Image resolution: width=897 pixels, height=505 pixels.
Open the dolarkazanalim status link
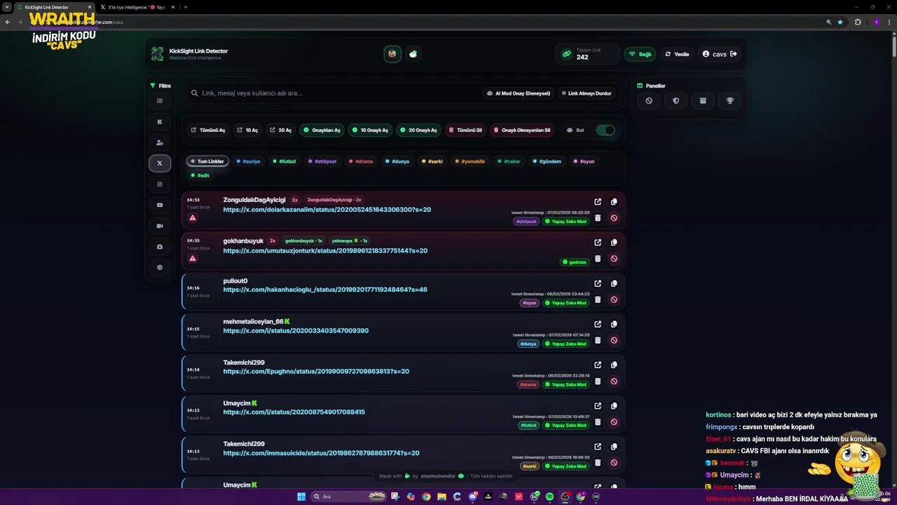[327, 210]
